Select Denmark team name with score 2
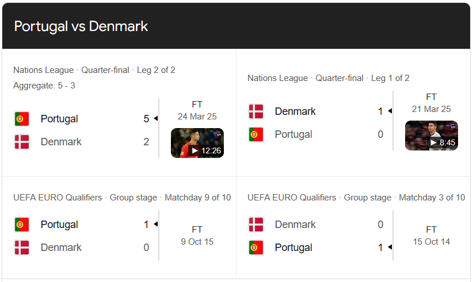 [61, 142]
